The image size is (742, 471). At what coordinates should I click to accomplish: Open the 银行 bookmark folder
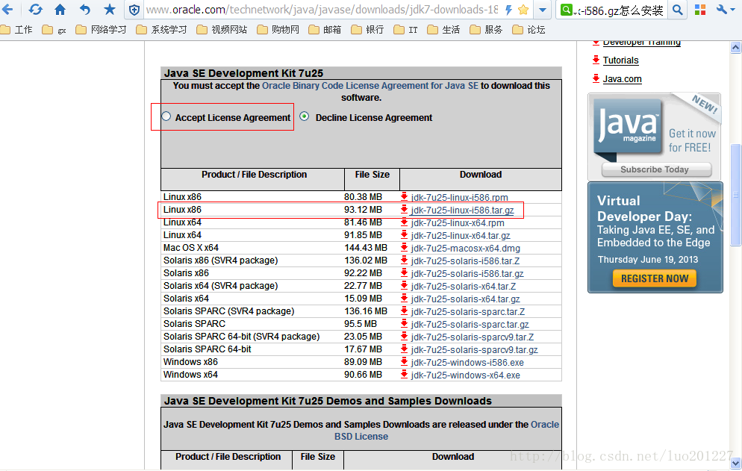(x=368, y=30)
